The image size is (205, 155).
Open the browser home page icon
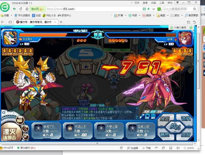27,9
